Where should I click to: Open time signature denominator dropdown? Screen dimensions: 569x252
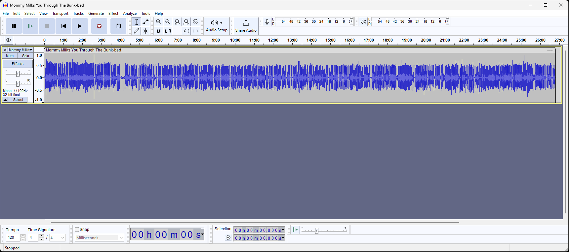[63, 237]
